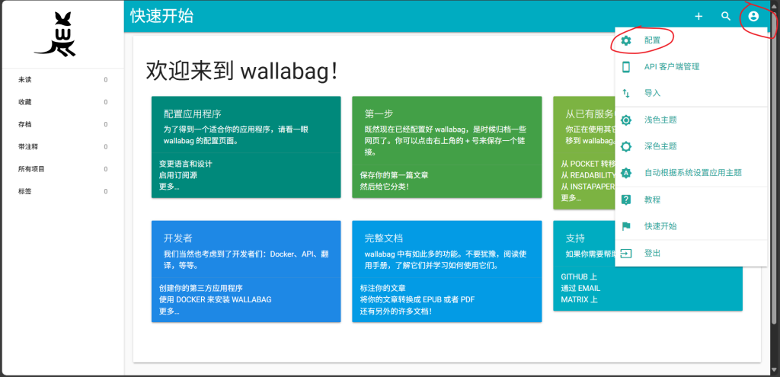The width and height of the screenshot is (780, 377).
Task: Open search with the magnifier icon
Action: tap(726, 16)
